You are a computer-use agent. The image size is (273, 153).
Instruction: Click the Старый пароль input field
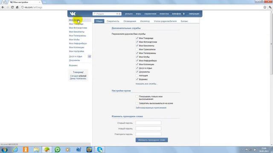(148, 123)
